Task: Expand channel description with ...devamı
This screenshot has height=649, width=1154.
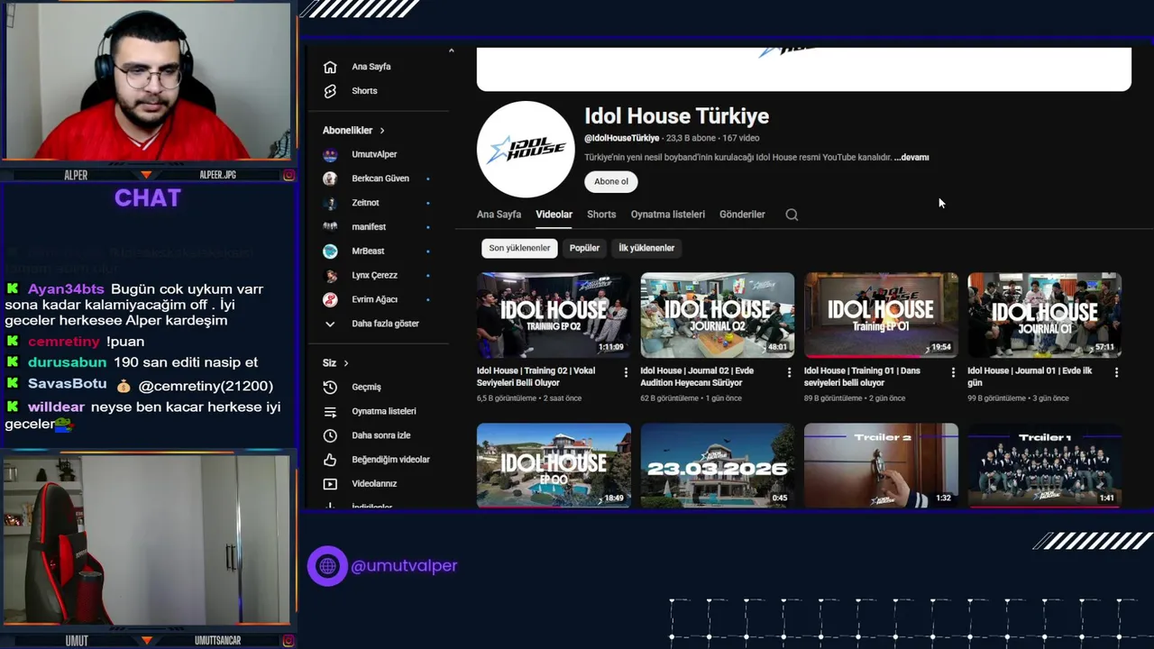Action: click(x=911, y=158)
